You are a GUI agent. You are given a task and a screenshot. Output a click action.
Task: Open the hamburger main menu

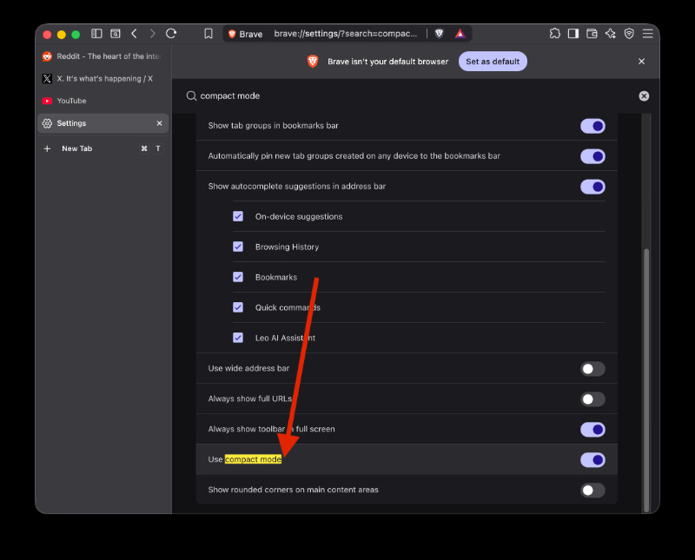(647, 34)
